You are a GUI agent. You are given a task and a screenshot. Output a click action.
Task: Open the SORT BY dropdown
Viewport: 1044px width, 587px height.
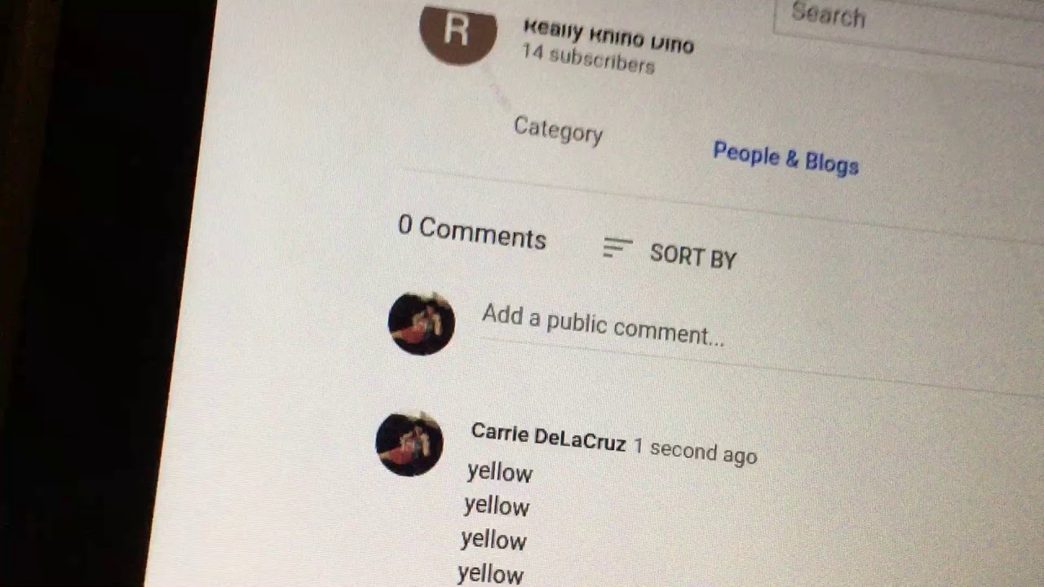670,253
